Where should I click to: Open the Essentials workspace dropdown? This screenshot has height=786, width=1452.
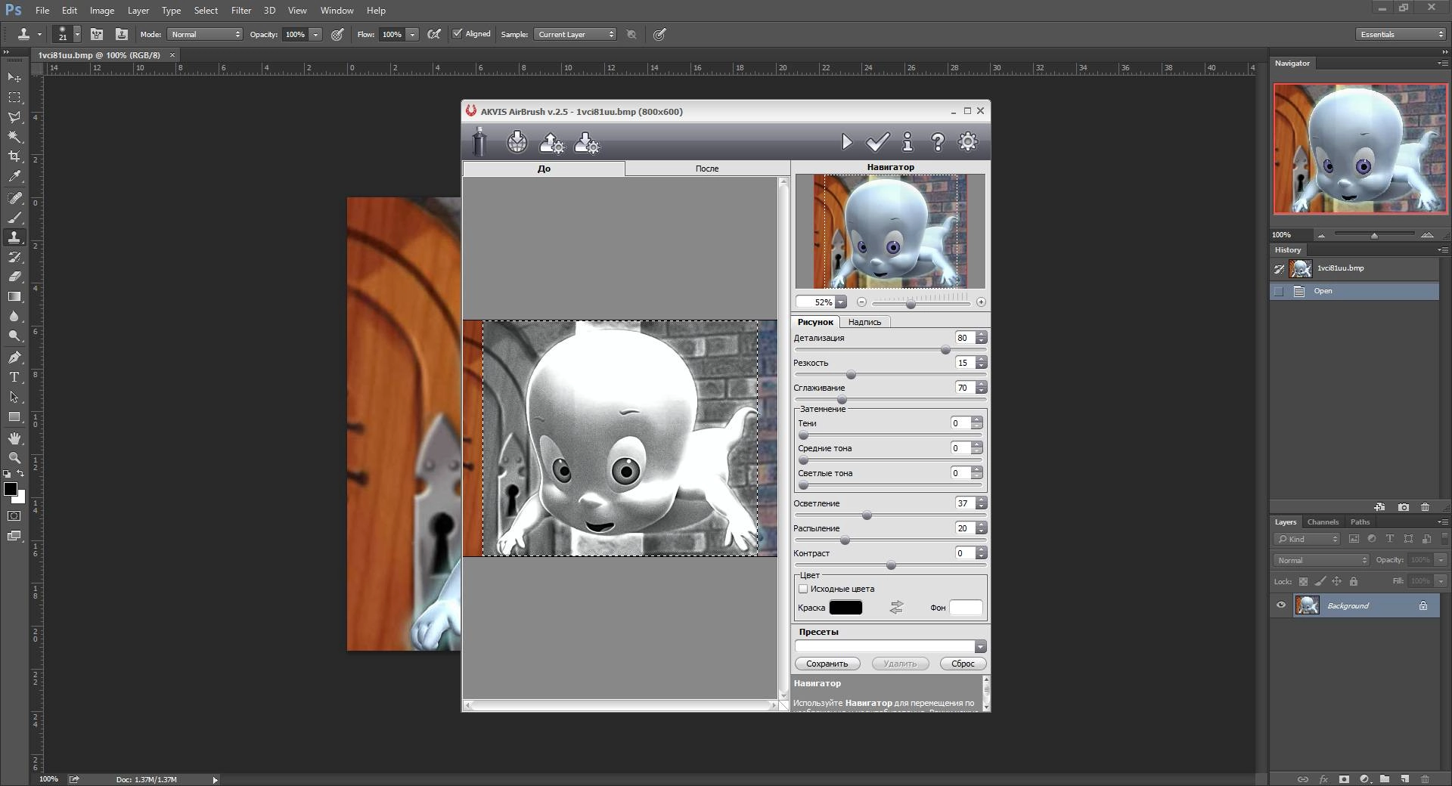1401,34
